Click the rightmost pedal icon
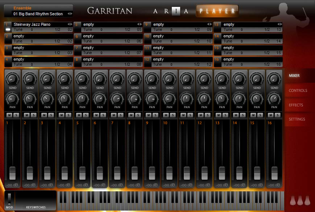Image resolution: width=315 pixels, height=212 pixels. (x=307, y=200)
